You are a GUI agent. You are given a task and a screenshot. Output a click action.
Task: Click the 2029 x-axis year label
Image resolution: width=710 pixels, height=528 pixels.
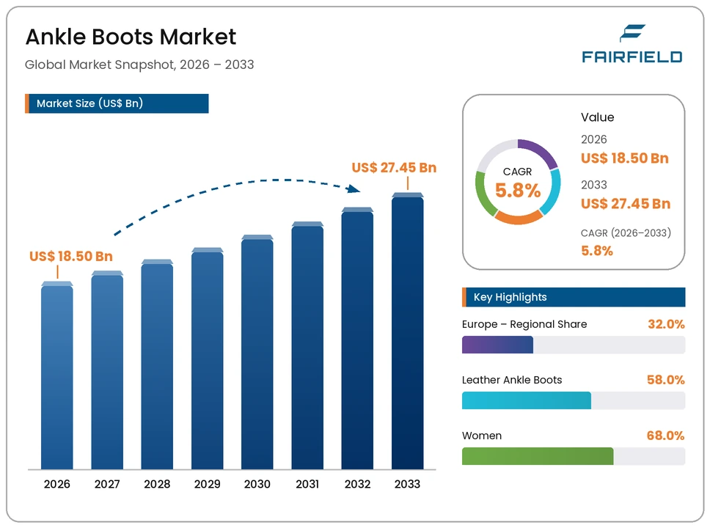tap(208, 484)
